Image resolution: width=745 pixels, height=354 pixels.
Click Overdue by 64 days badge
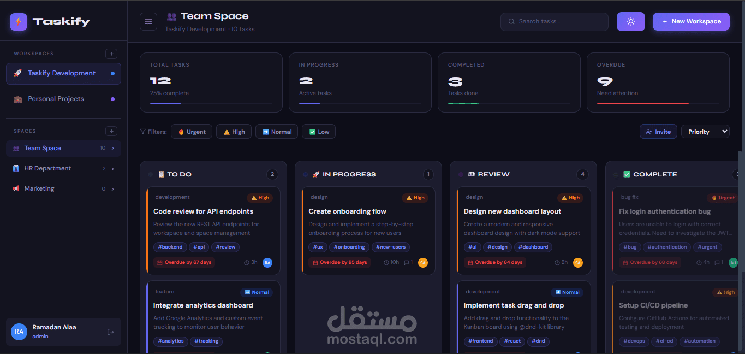click(x=494, y=263)
